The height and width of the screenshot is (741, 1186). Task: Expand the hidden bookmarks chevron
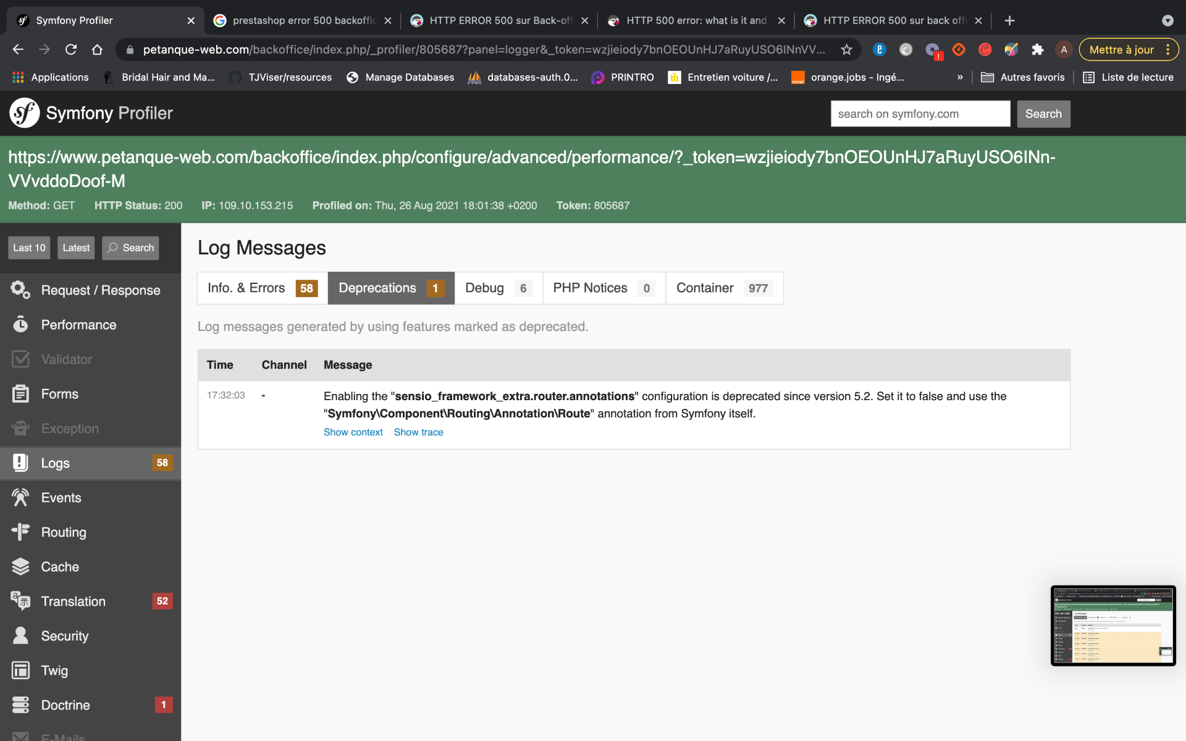(960, 77)
